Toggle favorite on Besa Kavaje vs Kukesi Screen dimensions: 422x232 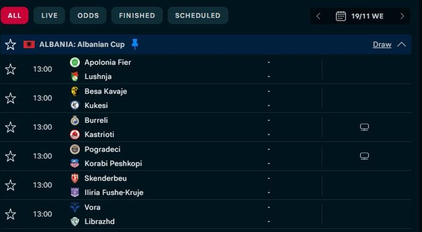coord(10,98)
